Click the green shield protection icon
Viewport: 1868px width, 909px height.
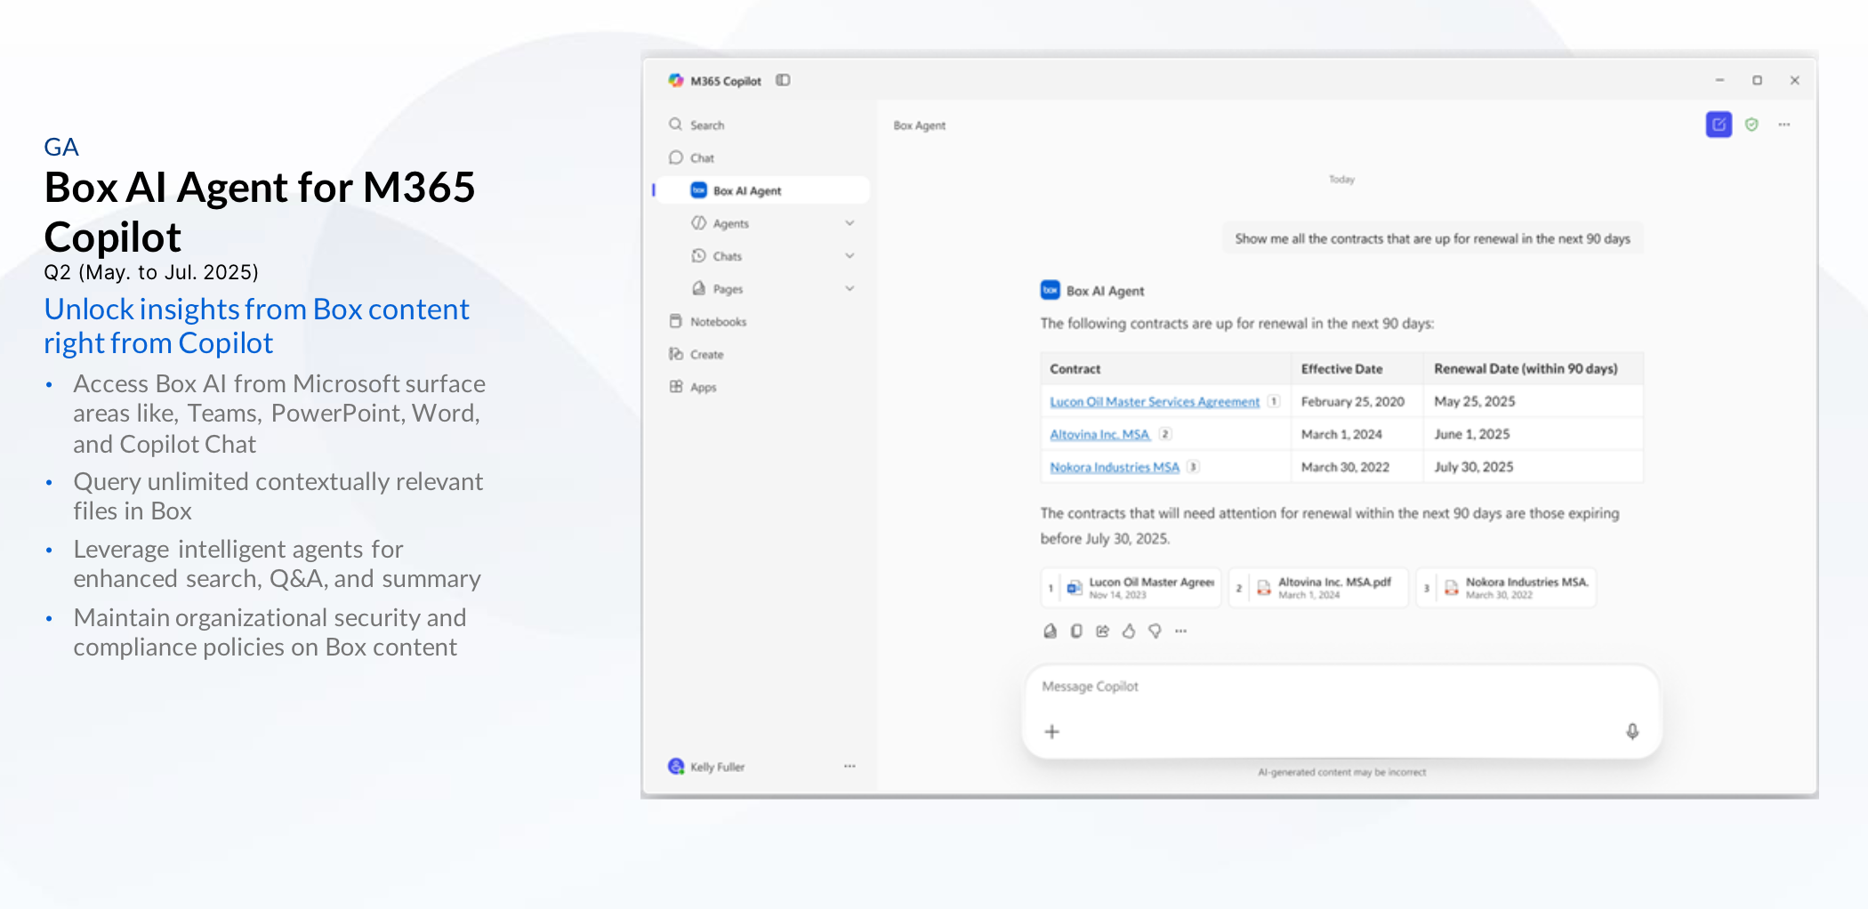coord(1751,125)
